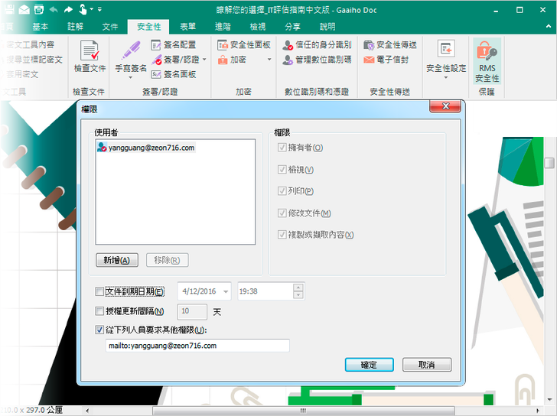
Task: Switch to the 說明 tab
Action: coord(327,27)
